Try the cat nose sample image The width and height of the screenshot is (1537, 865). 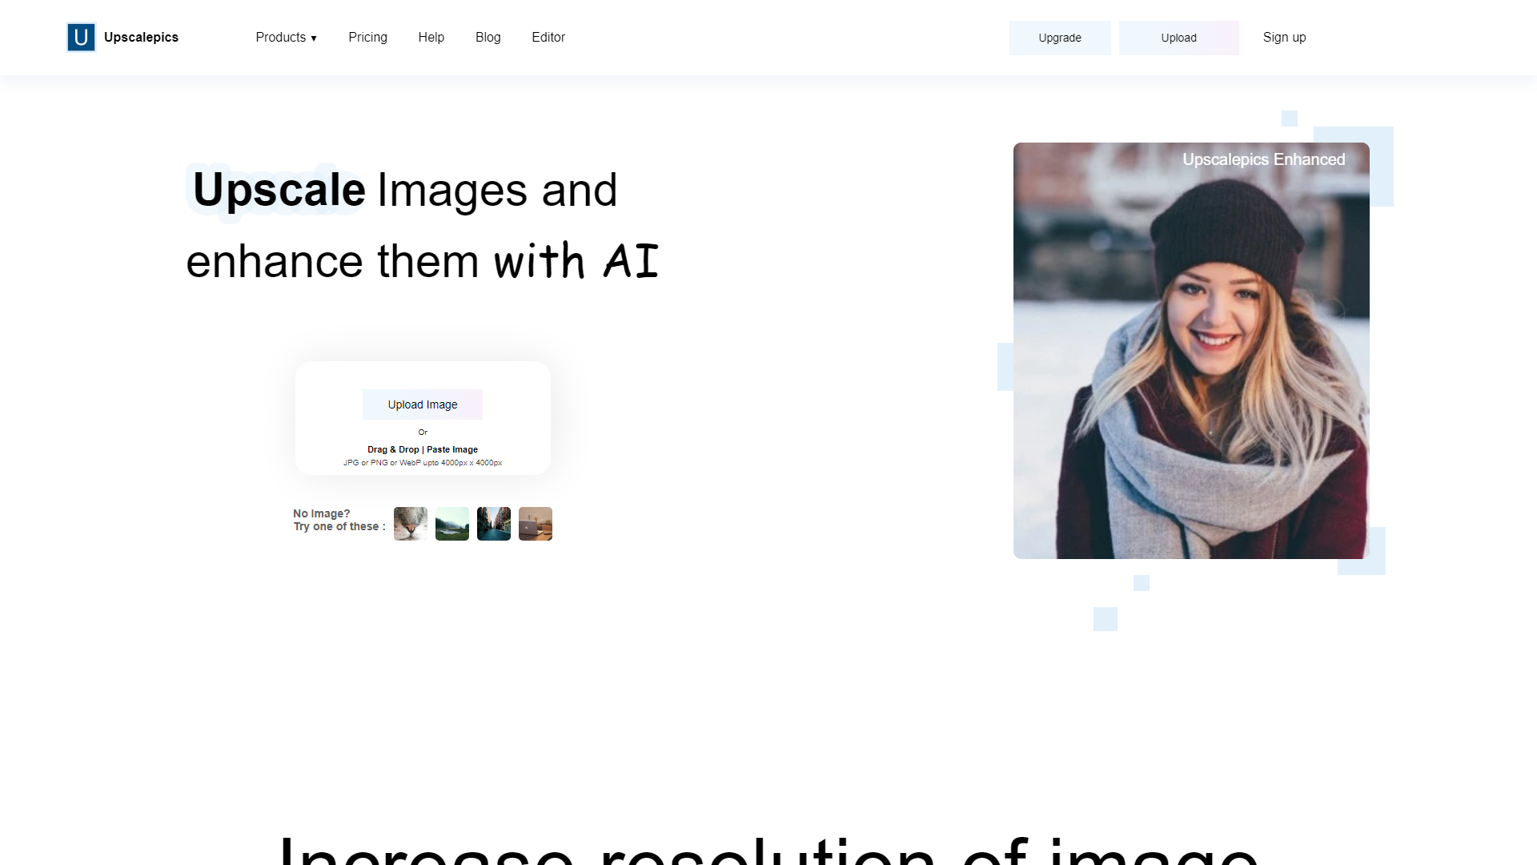(x=411, y=524)
